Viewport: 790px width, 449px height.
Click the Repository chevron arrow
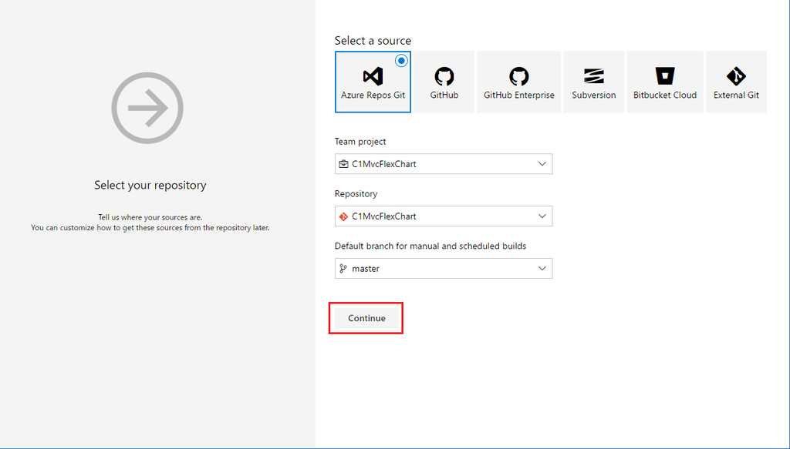[542, 216]
